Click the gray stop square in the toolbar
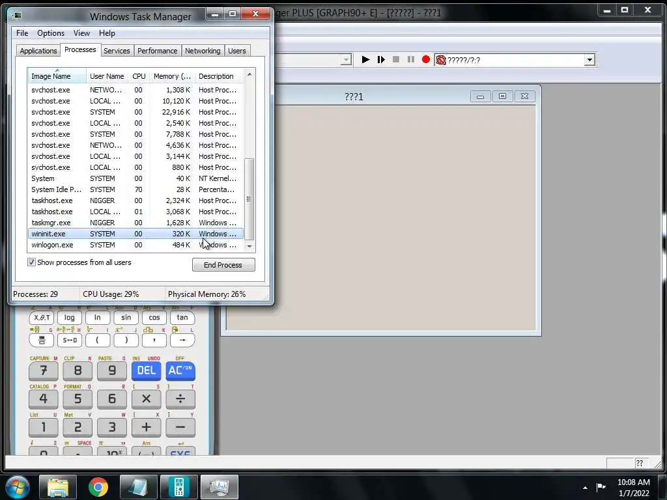The height and width of the screenshot is (500, 667). pyautogui.click(x=395, y=59)
